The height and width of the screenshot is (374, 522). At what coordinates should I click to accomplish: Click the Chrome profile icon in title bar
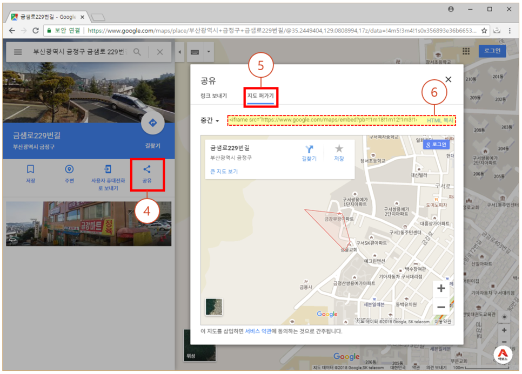click(x=451, y=9)
